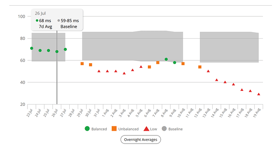Image resolution: width=278 pixels, height=152 pixels.
Task: Click the green point on 27 Jul
Action: (65, 49)
